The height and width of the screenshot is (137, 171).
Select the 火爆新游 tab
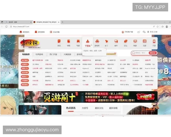(67, 54)
